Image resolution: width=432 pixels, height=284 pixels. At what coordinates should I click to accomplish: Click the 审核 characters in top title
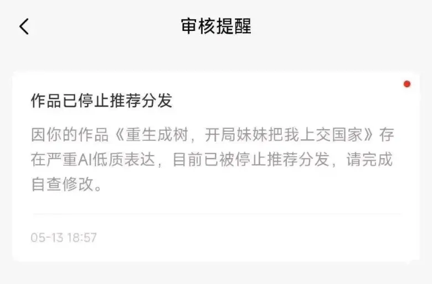198,27
